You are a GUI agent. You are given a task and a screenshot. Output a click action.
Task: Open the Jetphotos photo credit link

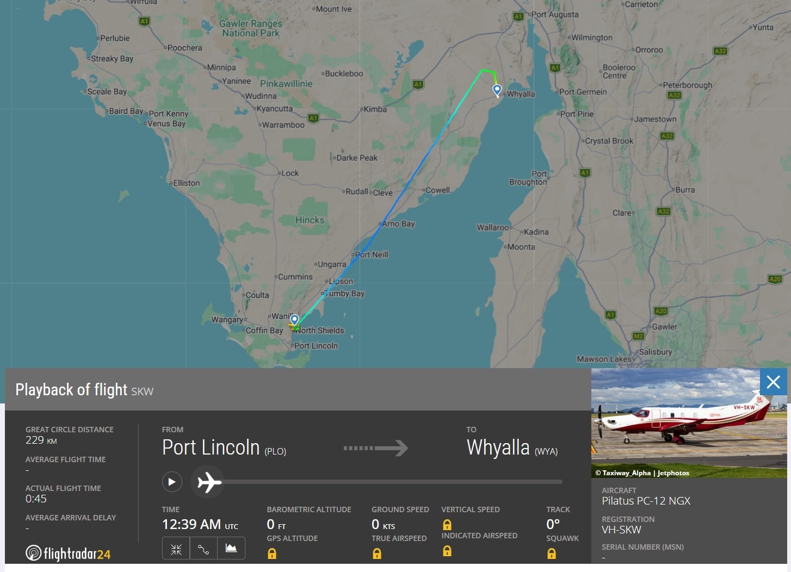pos(673,472)
